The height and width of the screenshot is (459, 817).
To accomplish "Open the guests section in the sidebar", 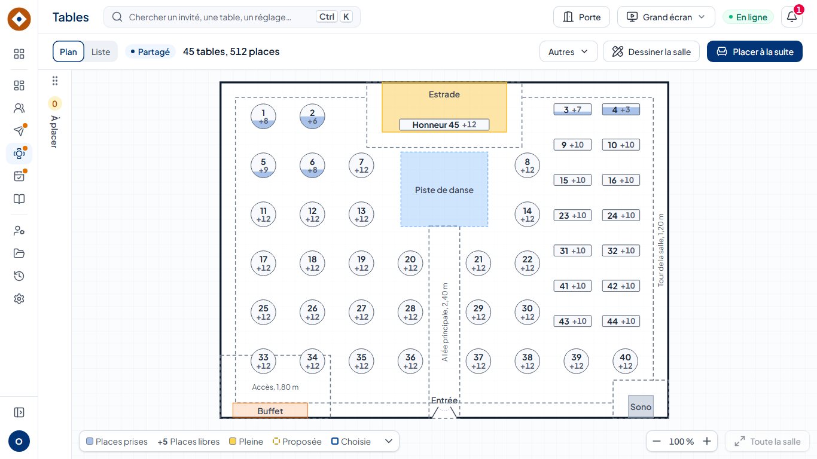I will [19, 108].
